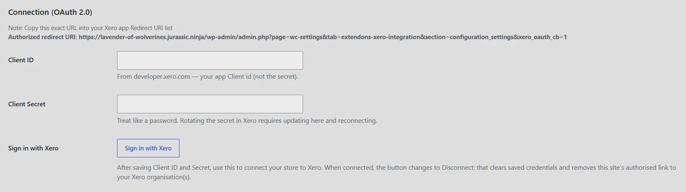Click the Sign in with Xero row label
Image resolution: width=686 pixels, height=192 pixels.
click(33, 148)
